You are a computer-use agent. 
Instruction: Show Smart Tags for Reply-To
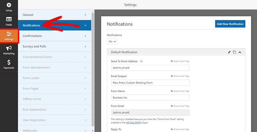coord(180,129)
